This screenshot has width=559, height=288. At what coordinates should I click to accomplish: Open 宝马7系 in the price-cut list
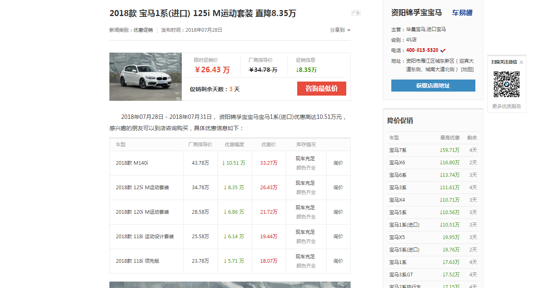click(398, 150)
